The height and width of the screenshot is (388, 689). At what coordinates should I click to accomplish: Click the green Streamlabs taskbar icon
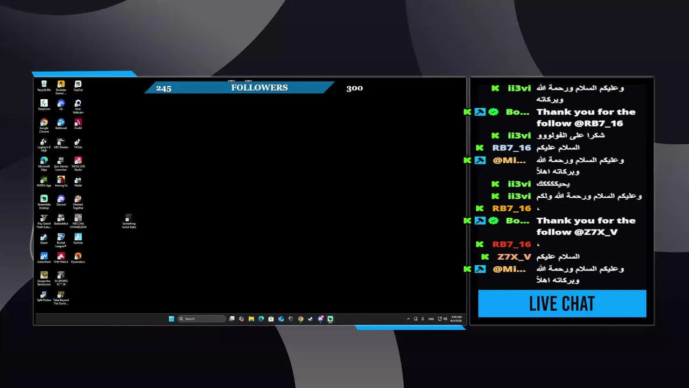point(331,318)
